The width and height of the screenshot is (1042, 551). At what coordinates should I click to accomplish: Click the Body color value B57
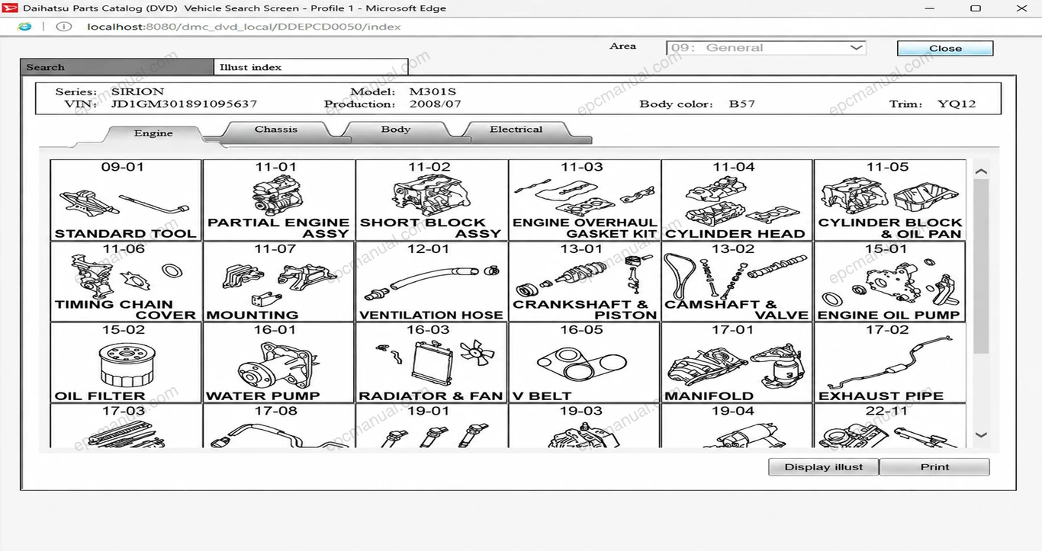point(741,104)
